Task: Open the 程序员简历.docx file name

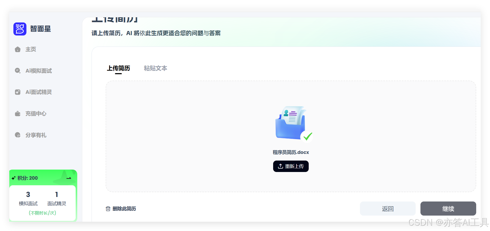Action: [x=291, y=152]
